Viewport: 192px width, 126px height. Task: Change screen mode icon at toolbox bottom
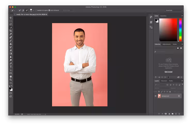click(x=11, y=97)
